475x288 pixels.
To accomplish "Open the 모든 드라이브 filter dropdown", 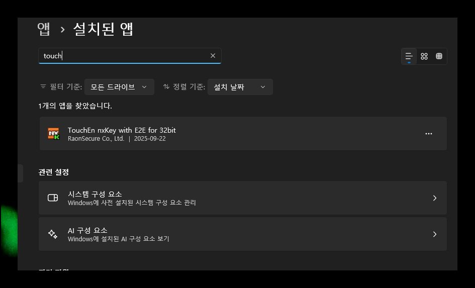I will [x=119, y=87].
